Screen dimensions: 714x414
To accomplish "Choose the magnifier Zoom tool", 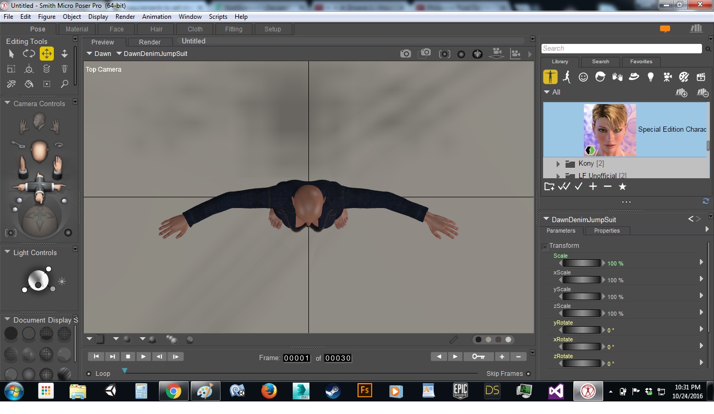I will (x=64, y=84).
